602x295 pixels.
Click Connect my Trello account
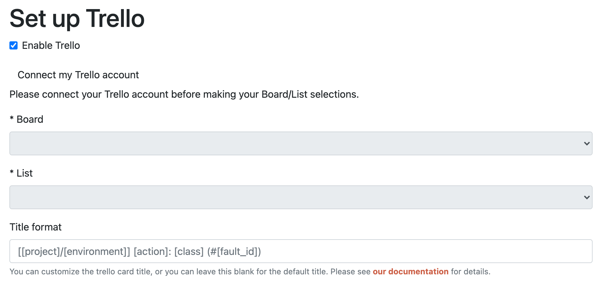[x=78, y=75]
